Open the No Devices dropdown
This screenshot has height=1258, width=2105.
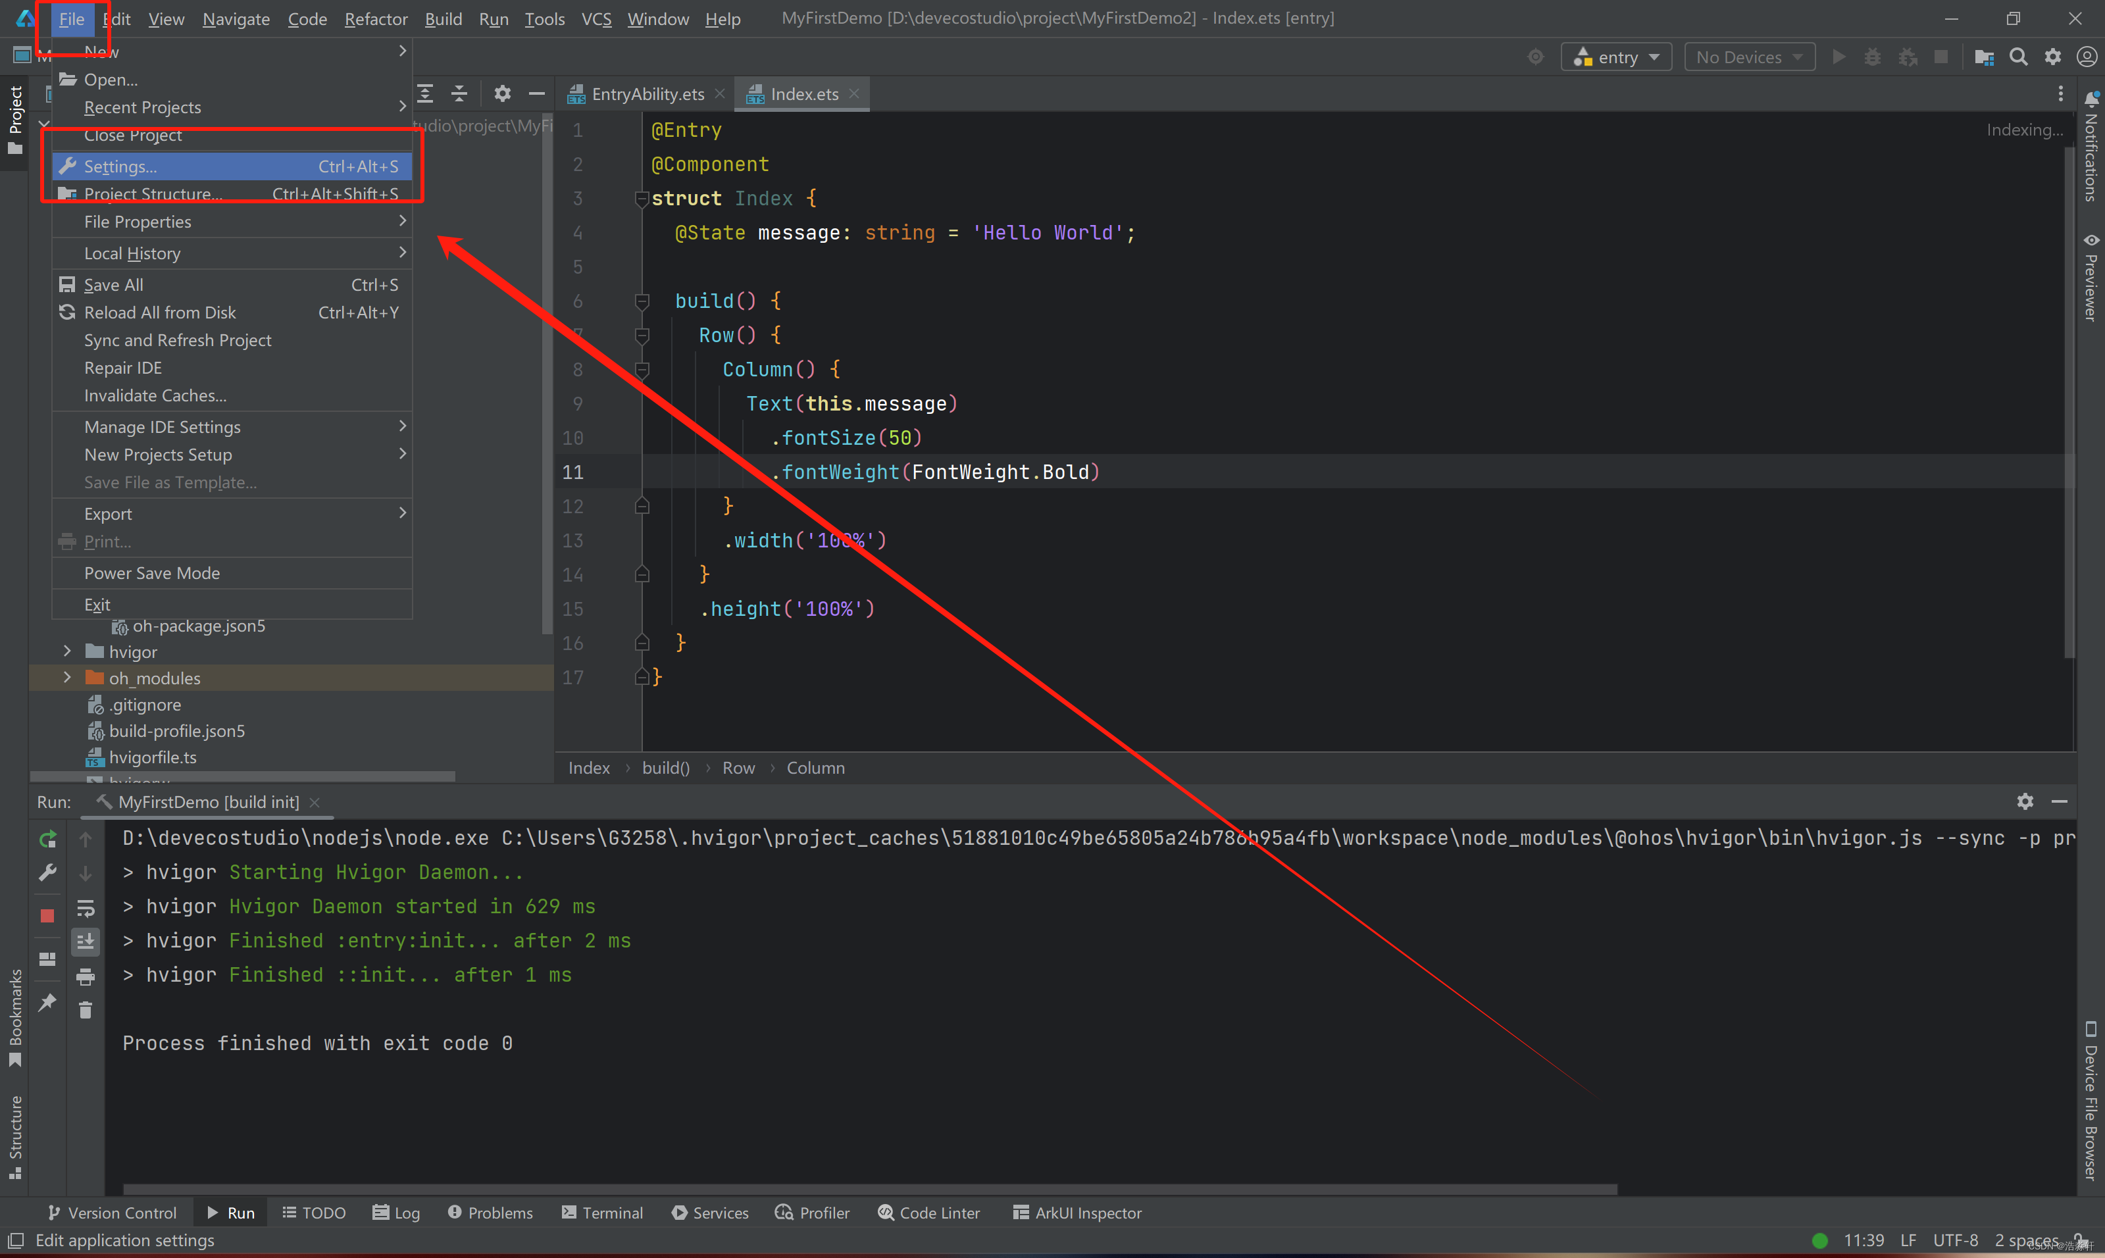[x=1749, y=57]
